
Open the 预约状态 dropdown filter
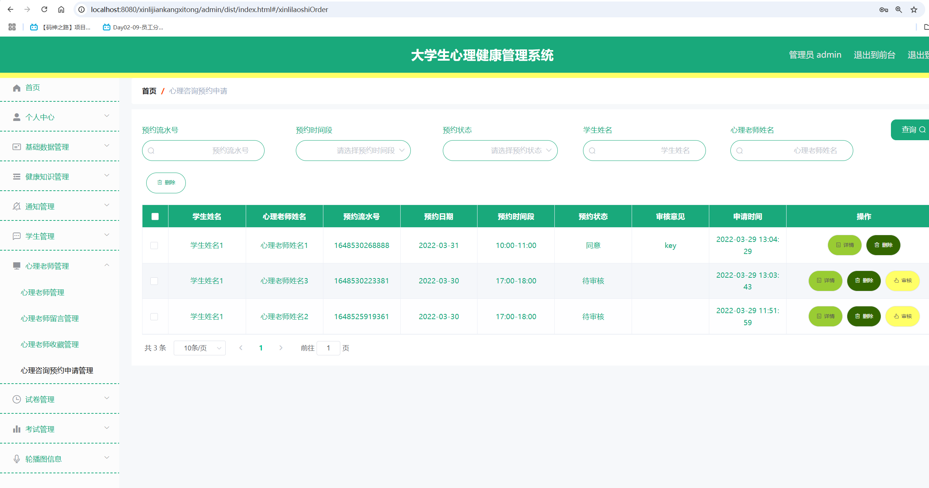click(500, 151)
